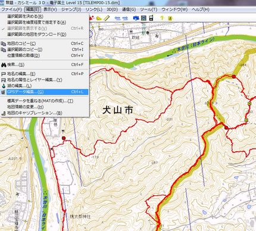Click the copy icon beside 選択範囲のコピー
Viewport: 256px width, 231px height.
pos(4,49)
